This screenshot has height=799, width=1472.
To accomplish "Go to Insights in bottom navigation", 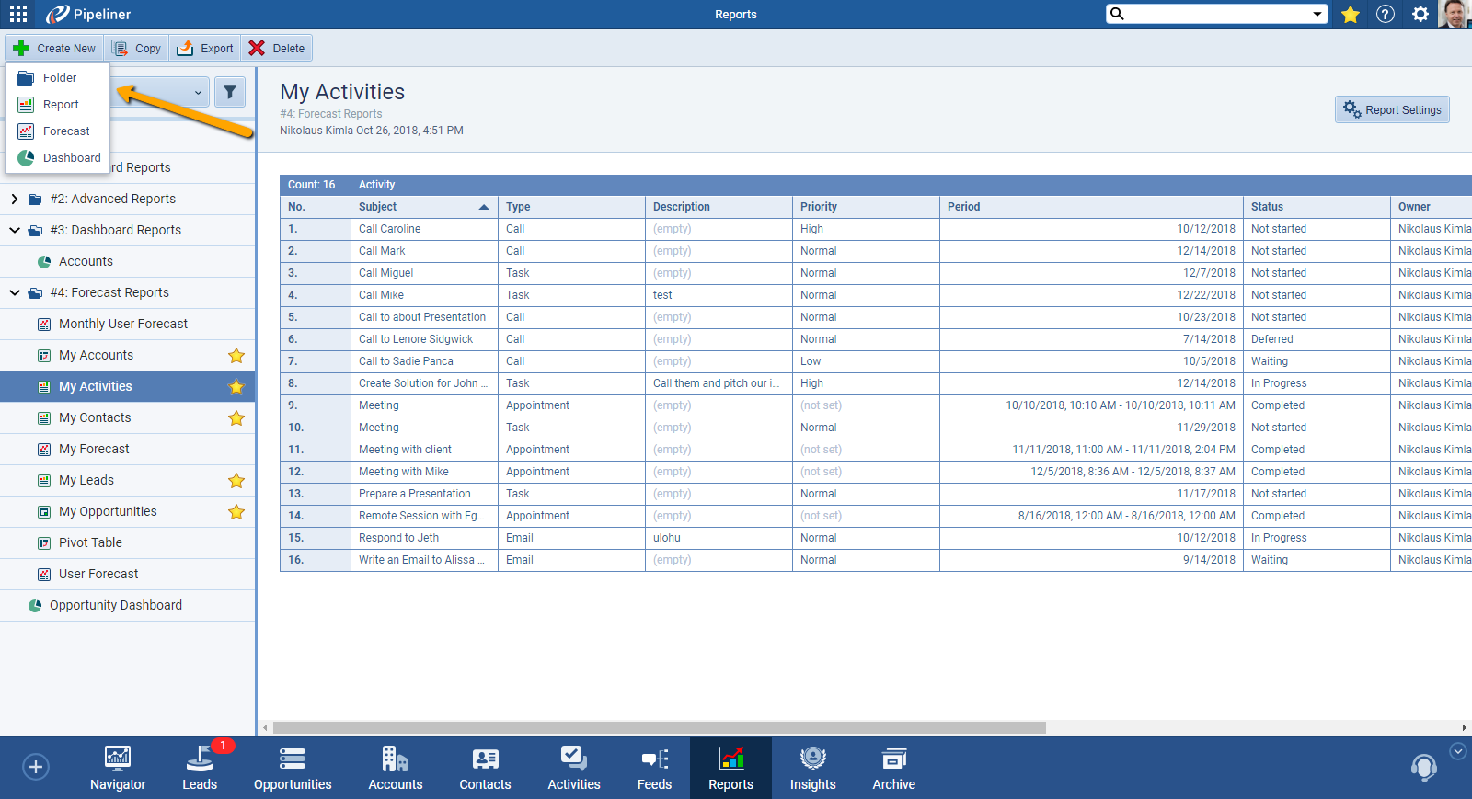I will [x=812, y=768].
